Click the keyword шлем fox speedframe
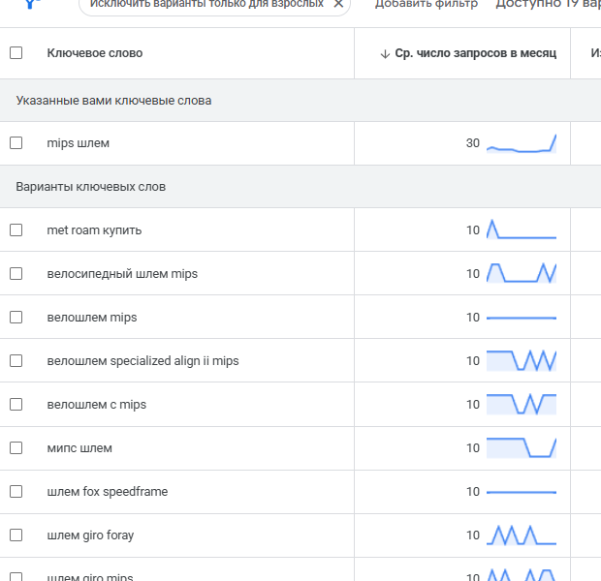This screenshot has width=601, height=581. coord(107,492)
